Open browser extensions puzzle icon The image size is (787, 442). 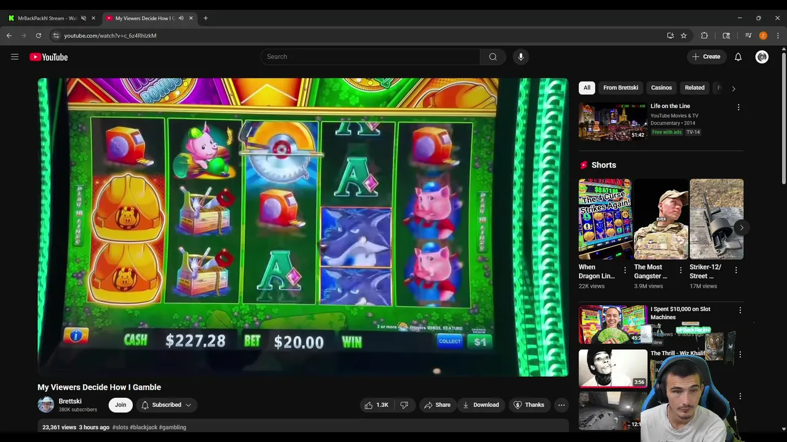[x=705, y=36]
